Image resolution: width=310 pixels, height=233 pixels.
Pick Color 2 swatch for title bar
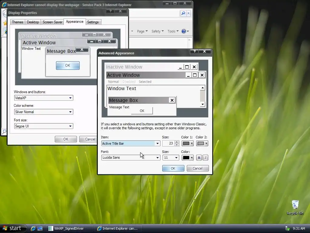click(x=202, y=144)
